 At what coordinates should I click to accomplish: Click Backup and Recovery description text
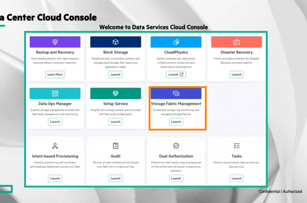pyautogui.click(x=55, y=61)
